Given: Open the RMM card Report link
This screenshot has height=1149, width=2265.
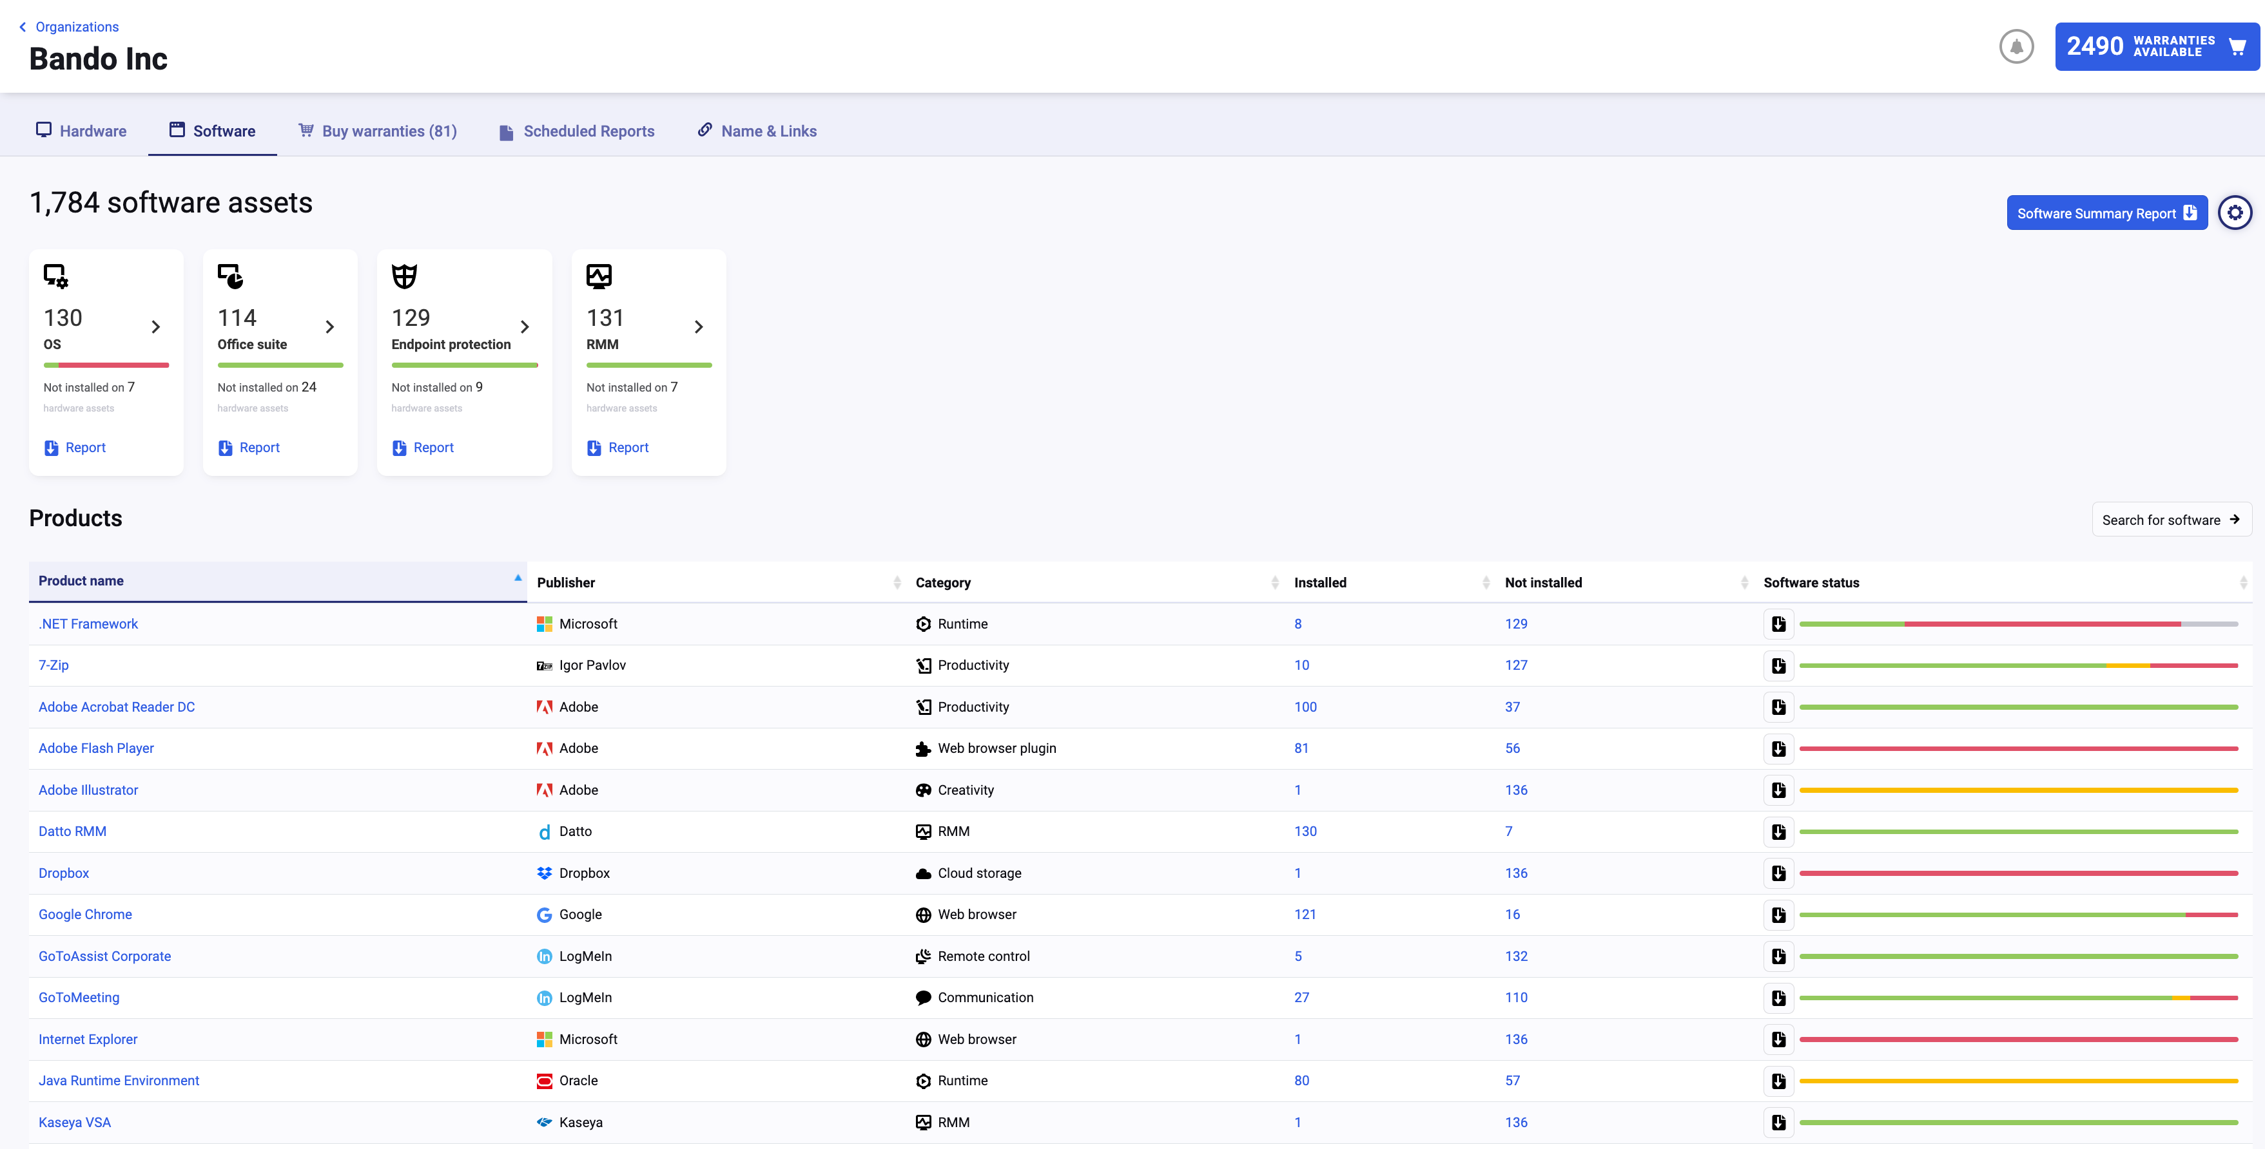Looking at the screenshot, I should (618, 447).
